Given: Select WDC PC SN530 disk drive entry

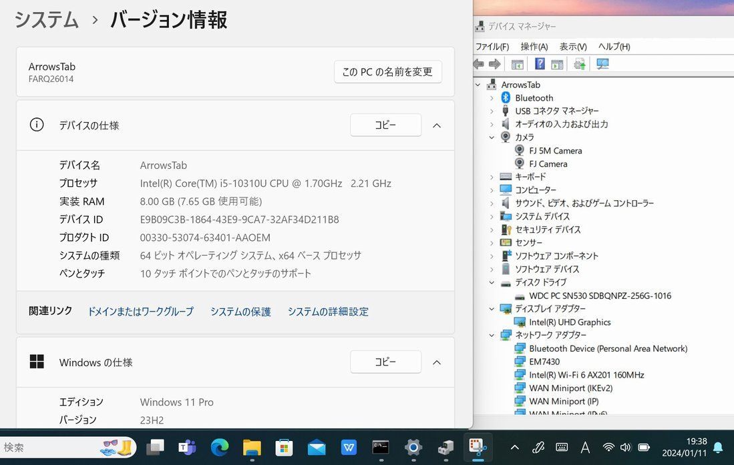Looking at the screenshot, I should [600, 296].
